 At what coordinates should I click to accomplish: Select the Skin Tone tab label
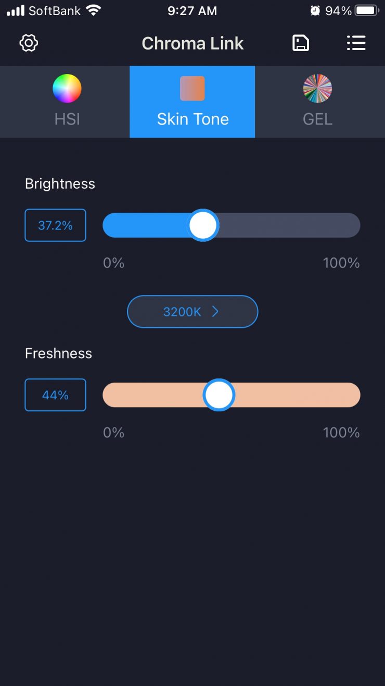click(192, 119)
